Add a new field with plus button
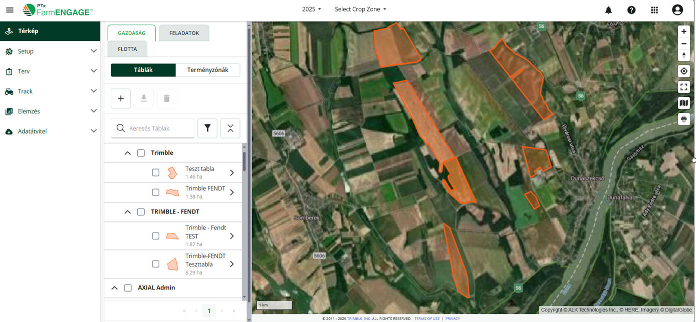 click(x=121, y=98)
